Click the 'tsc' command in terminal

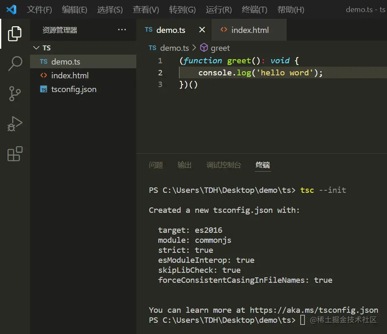tap(307, 190)
